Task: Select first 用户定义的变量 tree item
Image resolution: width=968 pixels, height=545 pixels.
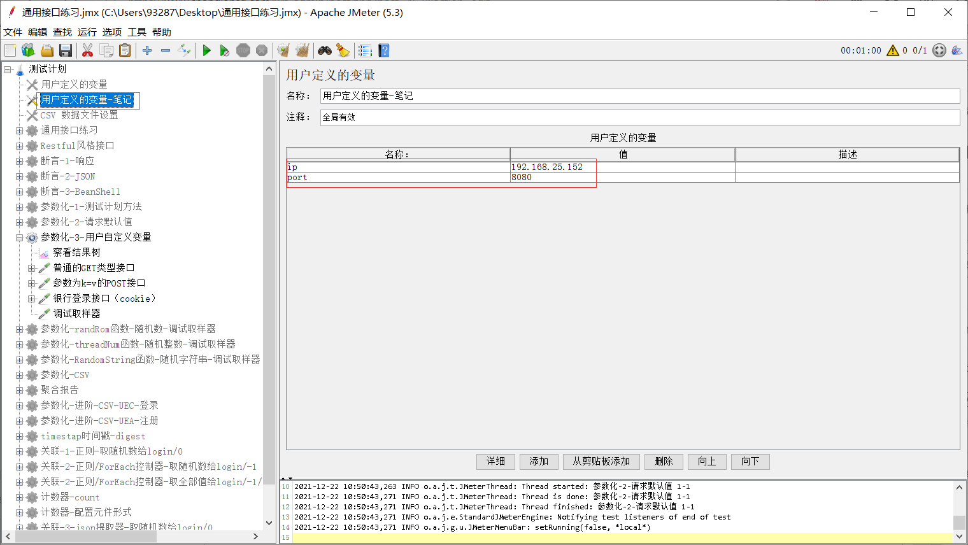Action: 74,85
